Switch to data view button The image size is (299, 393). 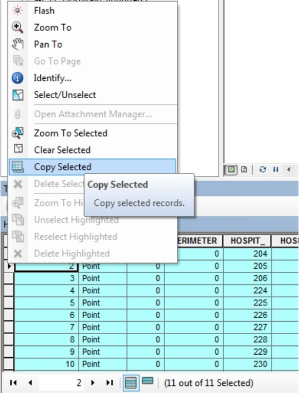(231, 169)
